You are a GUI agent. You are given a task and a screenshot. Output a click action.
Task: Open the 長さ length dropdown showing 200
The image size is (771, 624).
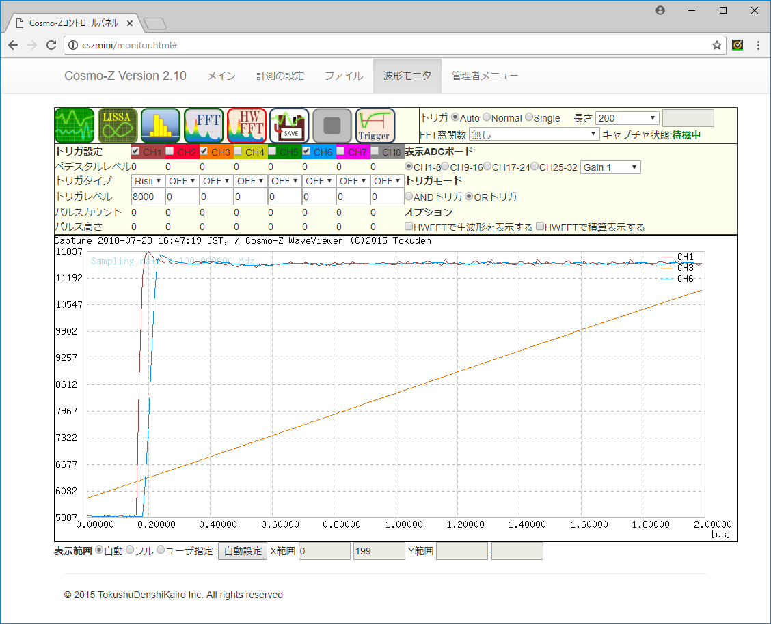[627, 118]
